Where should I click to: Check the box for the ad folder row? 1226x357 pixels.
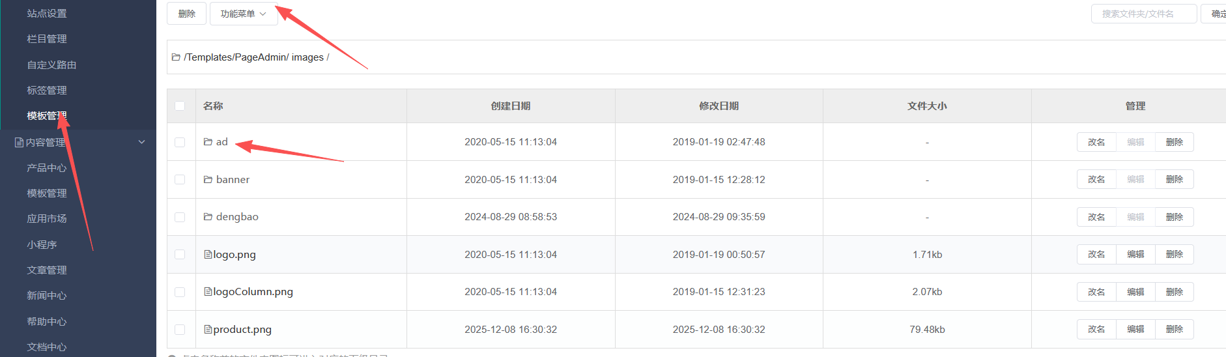coord(180,142)
